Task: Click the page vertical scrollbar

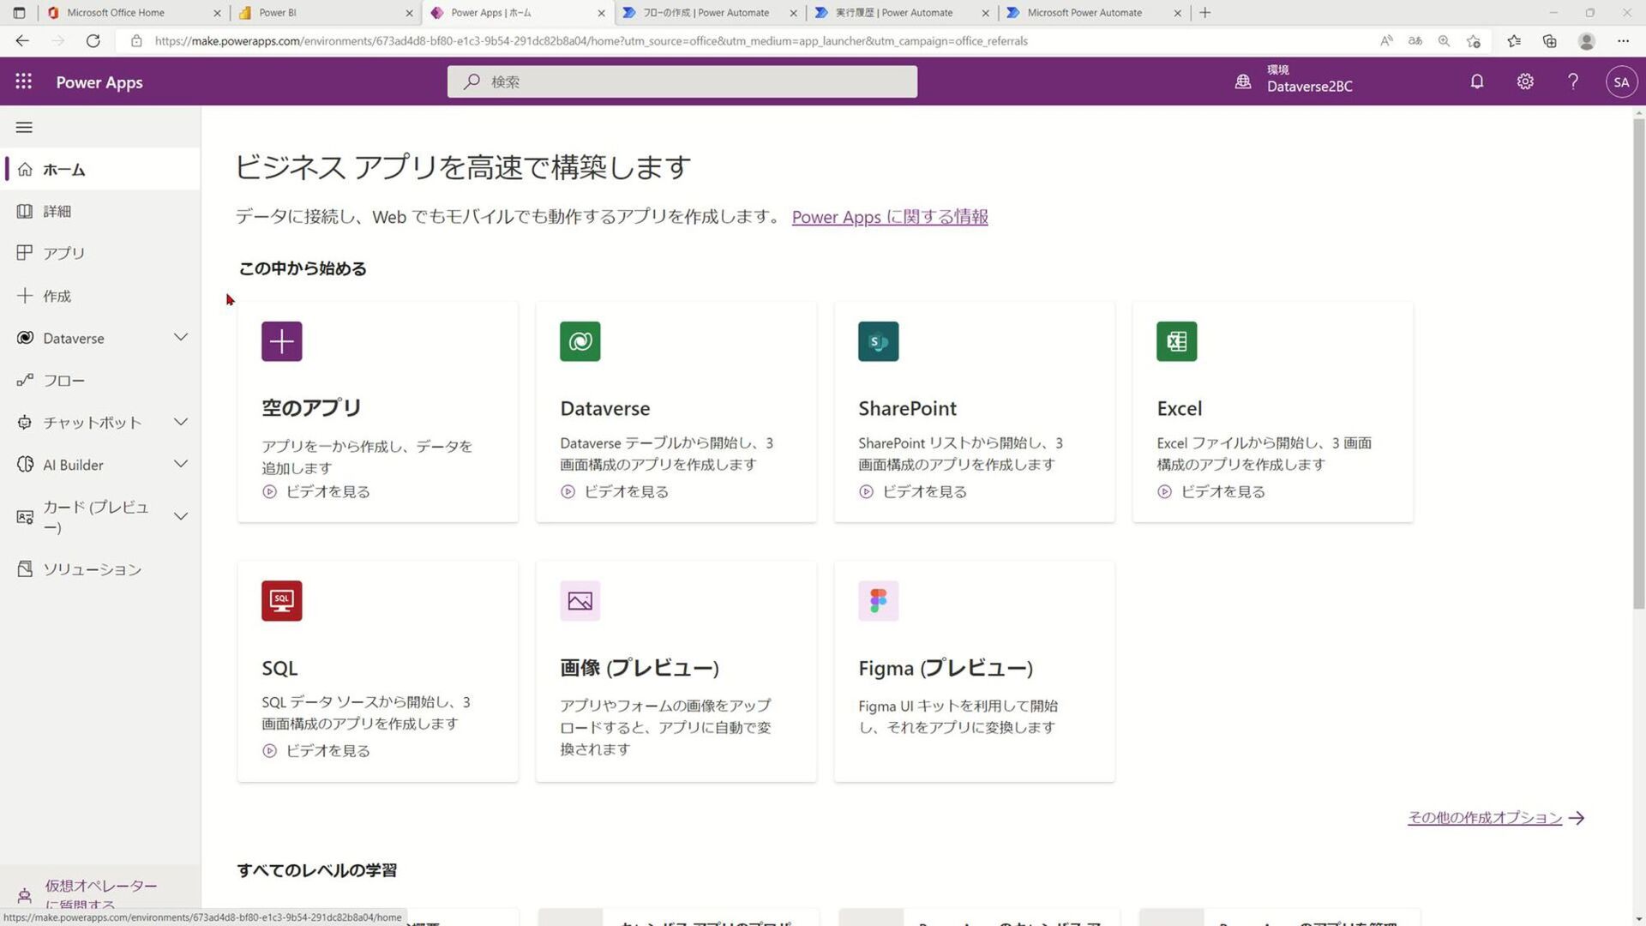Action: coord(1639,364)
